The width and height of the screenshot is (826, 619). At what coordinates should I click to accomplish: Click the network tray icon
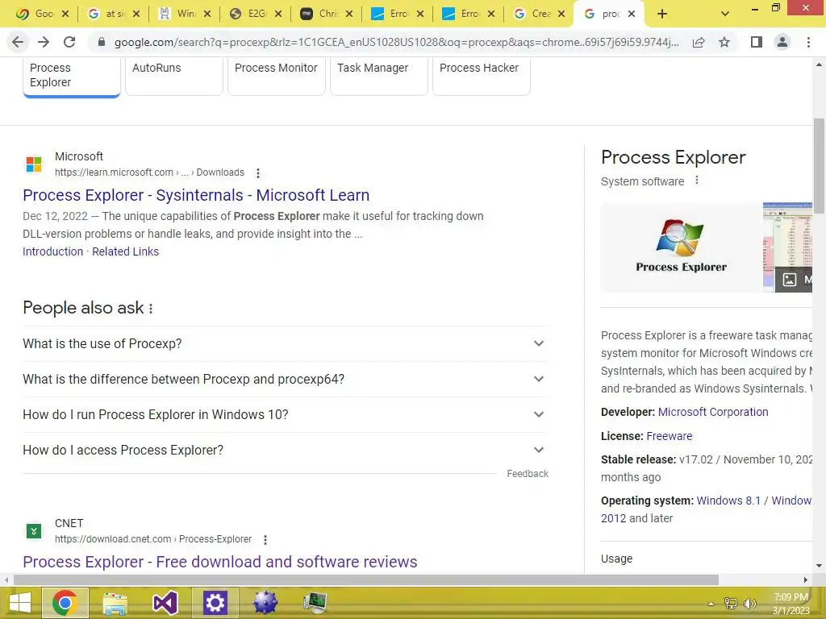point(731,604)
